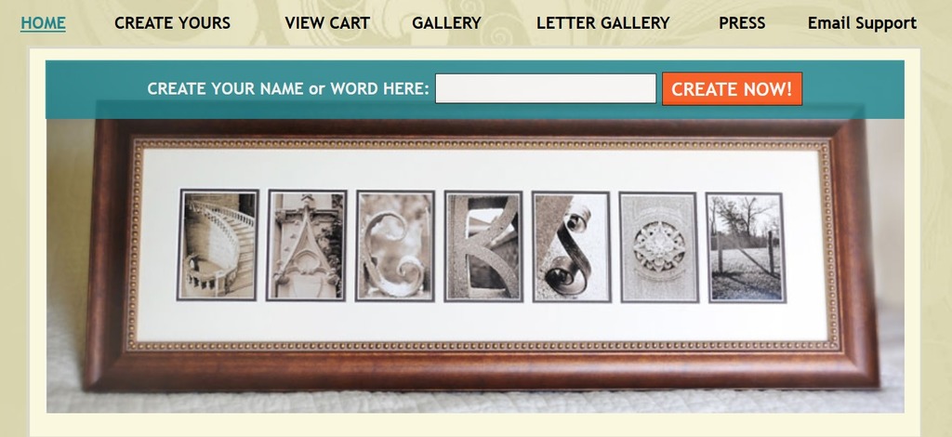Click the orange CREATE NOW! button
Viewport: 952px width, 437px height.
coord(732,89)
